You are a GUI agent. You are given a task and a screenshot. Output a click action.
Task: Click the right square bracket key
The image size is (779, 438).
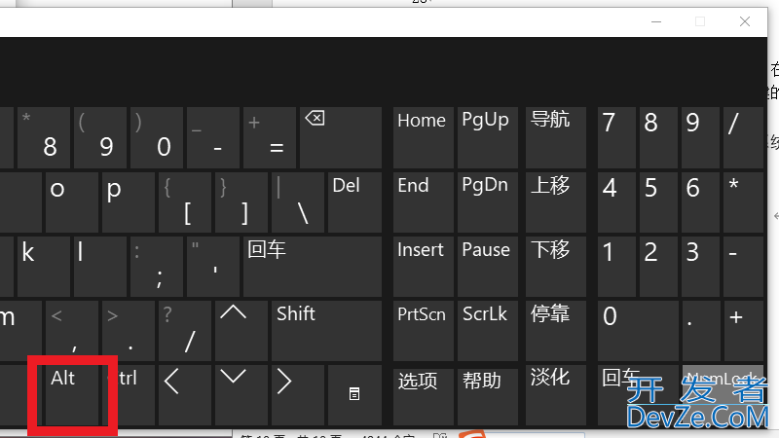[x=241, y=202]
